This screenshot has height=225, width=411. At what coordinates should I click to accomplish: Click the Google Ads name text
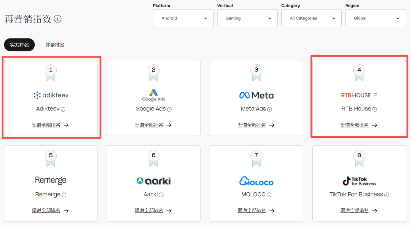coord(150,109)
